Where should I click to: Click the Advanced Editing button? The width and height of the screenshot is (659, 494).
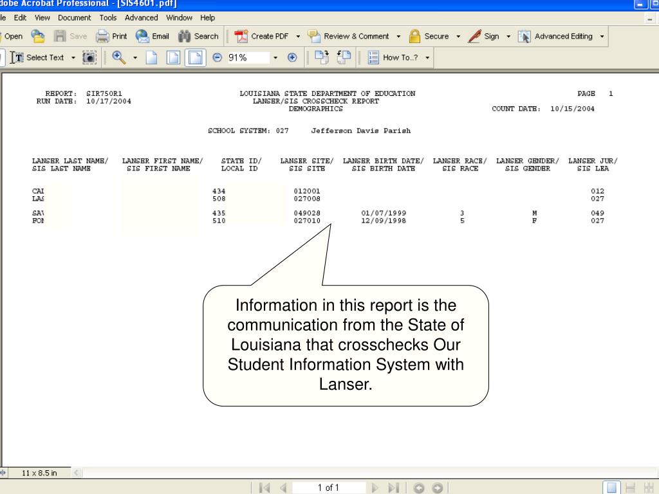coord(555,37)
